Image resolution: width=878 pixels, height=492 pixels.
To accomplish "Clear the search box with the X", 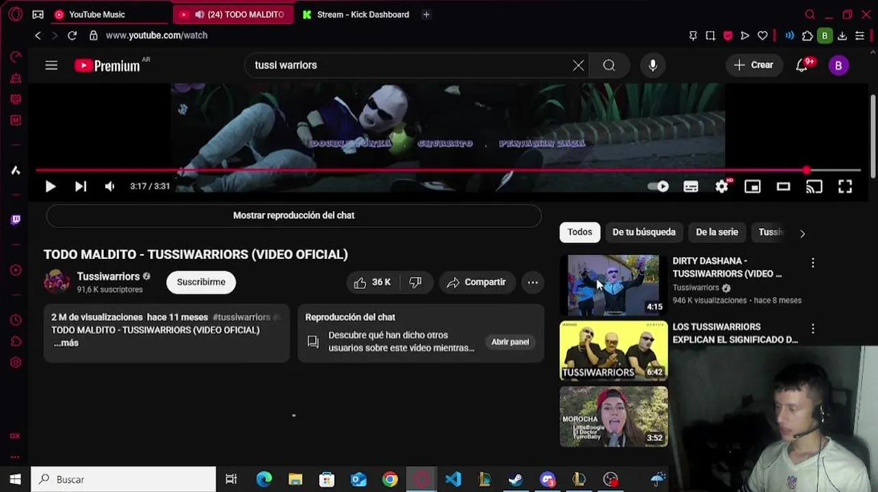I will click(578, 66).
